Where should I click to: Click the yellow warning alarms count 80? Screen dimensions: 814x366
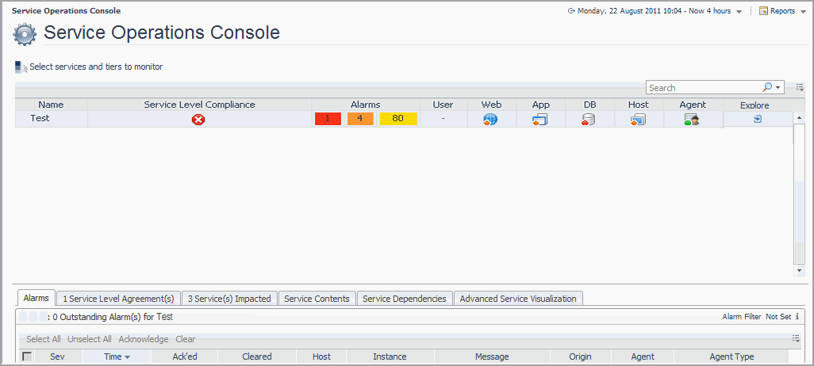click(x=397, y=119)
